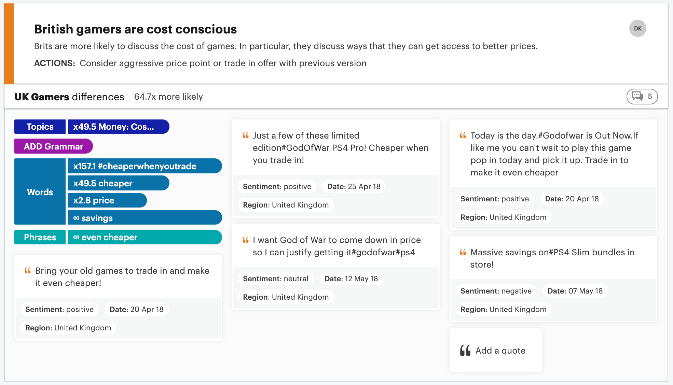Click the ADD Grammar button
The height and width of the screenshot is (385, 673).
click(x=53, y=146)
